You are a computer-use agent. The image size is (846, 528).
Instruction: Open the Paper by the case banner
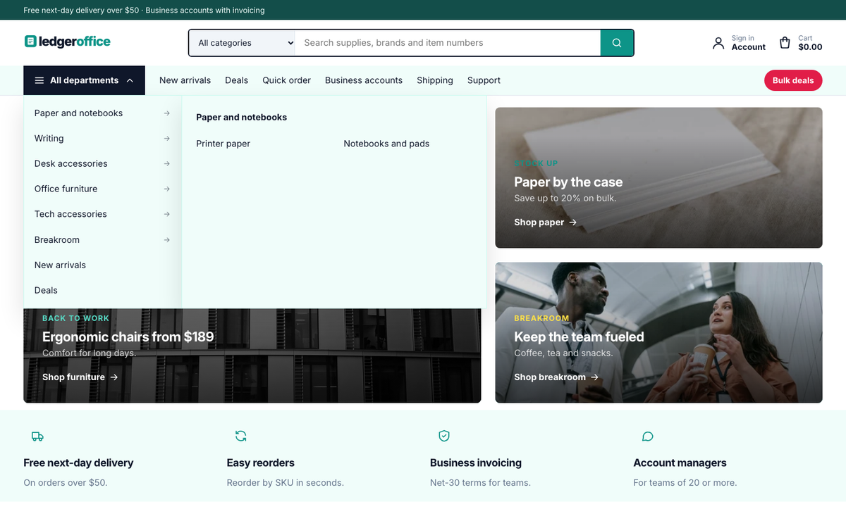(658, 177)
